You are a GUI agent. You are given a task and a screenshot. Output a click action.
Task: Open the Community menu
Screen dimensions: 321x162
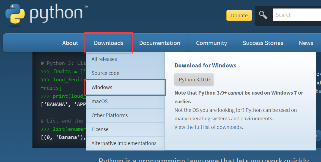coord(211,43)
